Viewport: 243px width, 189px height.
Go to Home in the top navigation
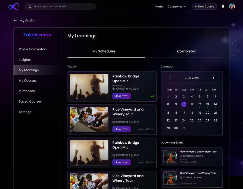(159, 6)
